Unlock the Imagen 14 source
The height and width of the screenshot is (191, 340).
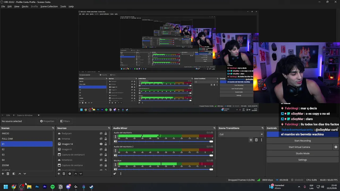[x=105, y=144]
